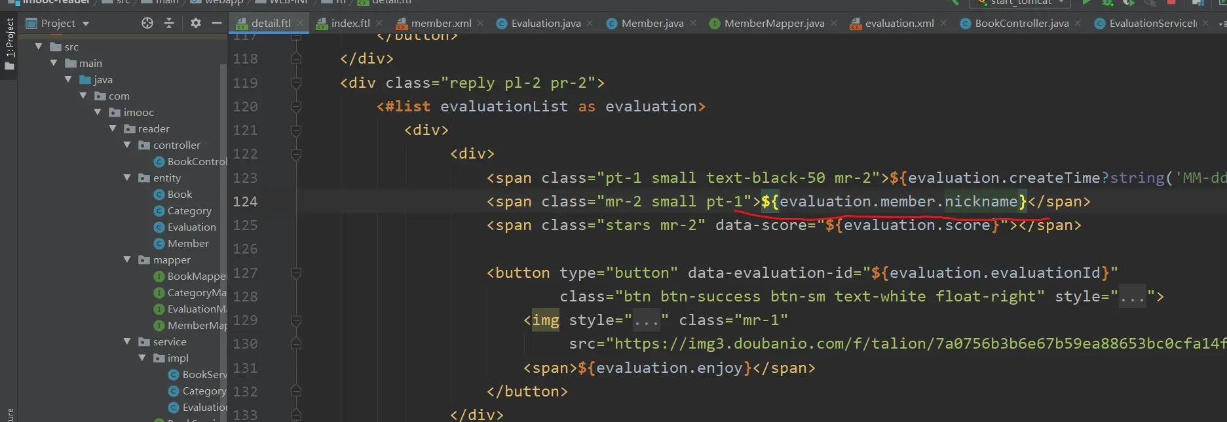
Task: Open Project panel settings gear
Action: (x=195, y=24)
